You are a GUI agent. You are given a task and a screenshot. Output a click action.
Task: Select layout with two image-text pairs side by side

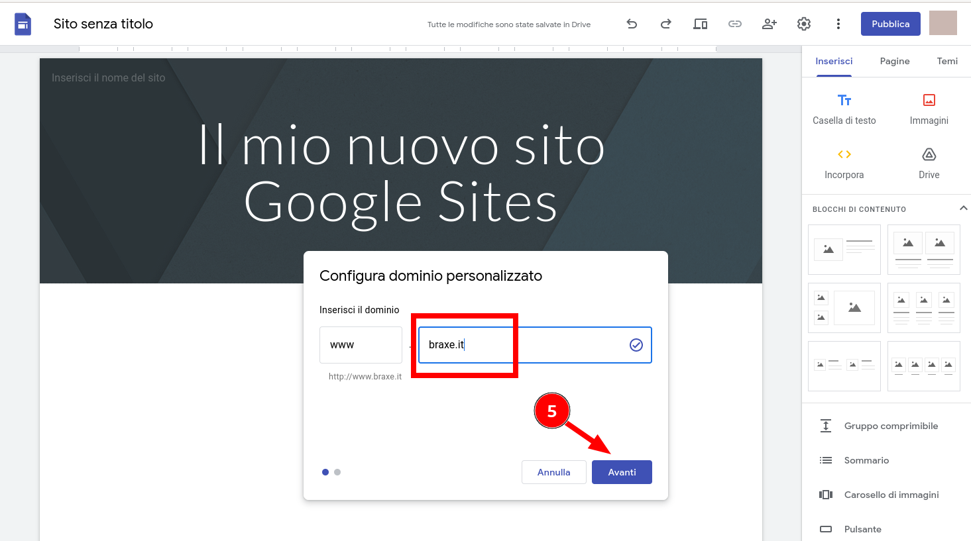(x=844, y=366)
